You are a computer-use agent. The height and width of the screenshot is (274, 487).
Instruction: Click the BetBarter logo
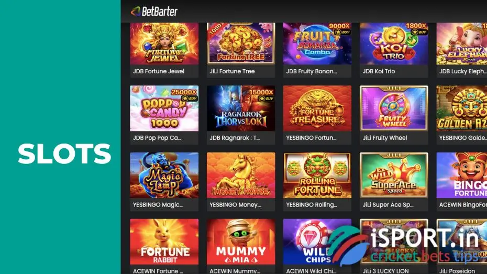tap(154, 12)
